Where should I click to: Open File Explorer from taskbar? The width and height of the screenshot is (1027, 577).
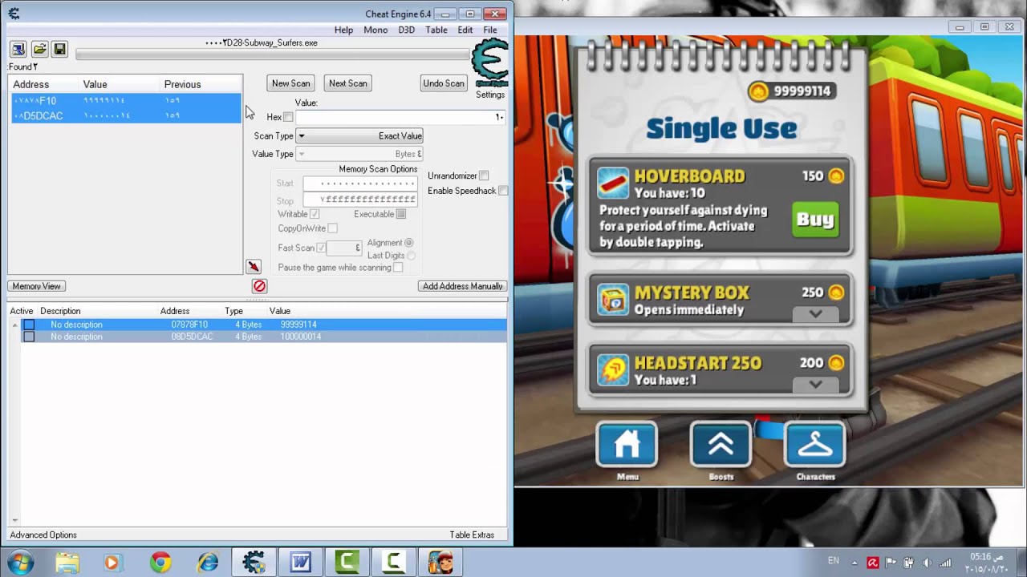(67, 563)
